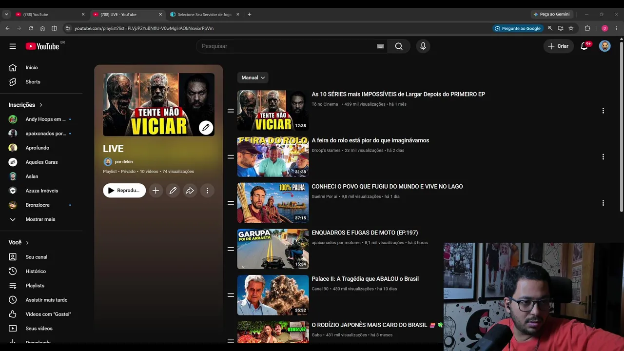
Task: Open the Azuza Imóveis channel
Action: tap(41, 191)
